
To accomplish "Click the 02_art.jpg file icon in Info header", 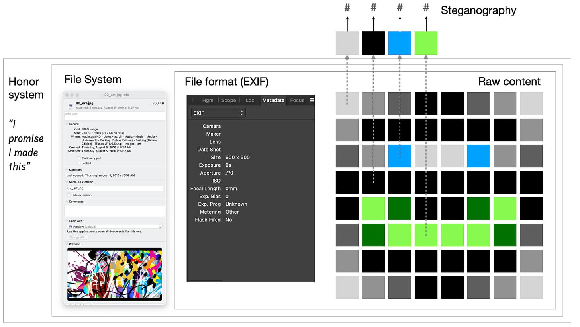I will pos(70,105).
